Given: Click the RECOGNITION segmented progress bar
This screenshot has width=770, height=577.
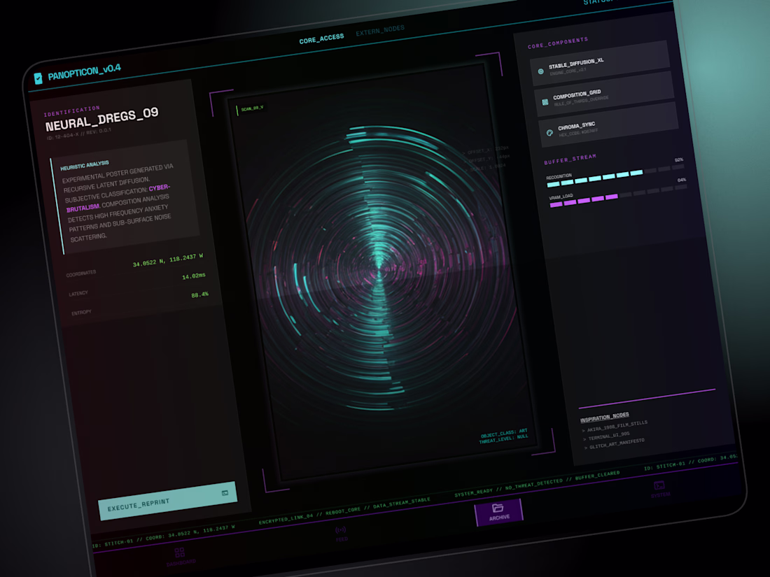Looking at the screenshot, I should (615, 177).
